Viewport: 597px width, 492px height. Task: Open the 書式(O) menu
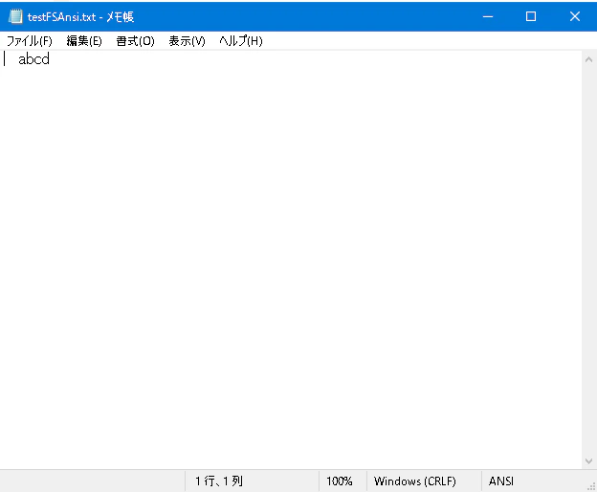pos(135,41)
